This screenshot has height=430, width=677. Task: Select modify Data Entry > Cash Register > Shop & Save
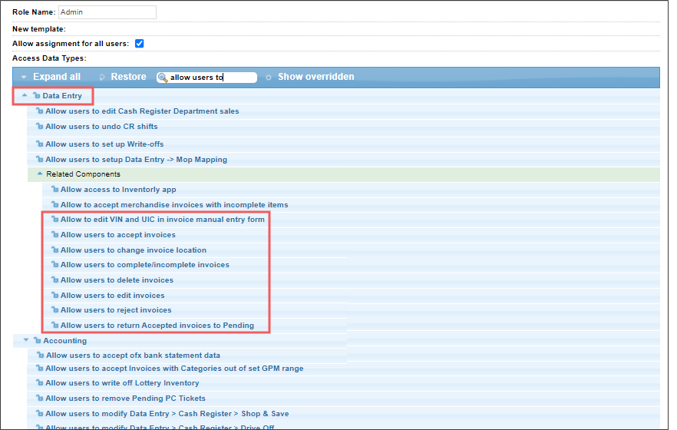tap(167, 414)
